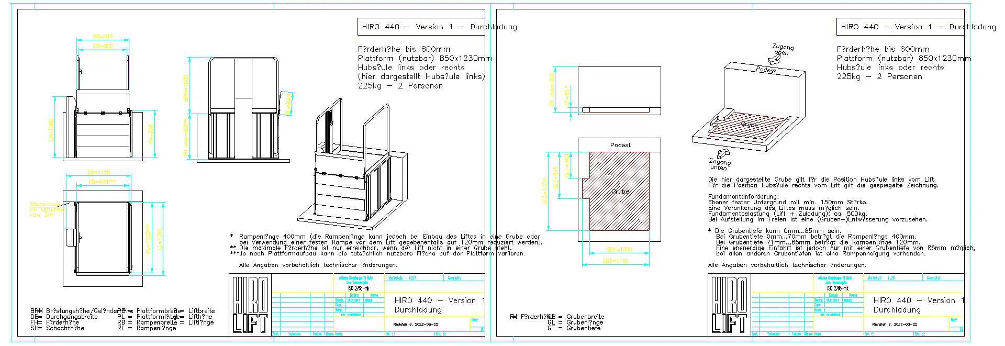The image size is (1005, 346).
Task: Click 'SH= Schachth?he' legend entry
Action: pos(57,328)
